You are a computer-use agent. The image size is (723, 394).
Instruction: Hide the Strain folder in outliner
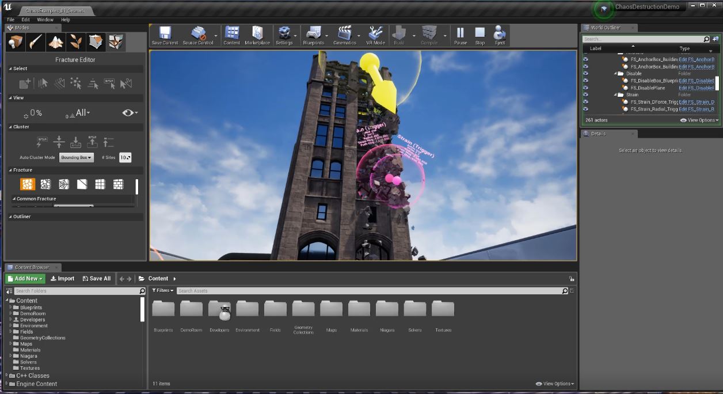tap(585, 95)
